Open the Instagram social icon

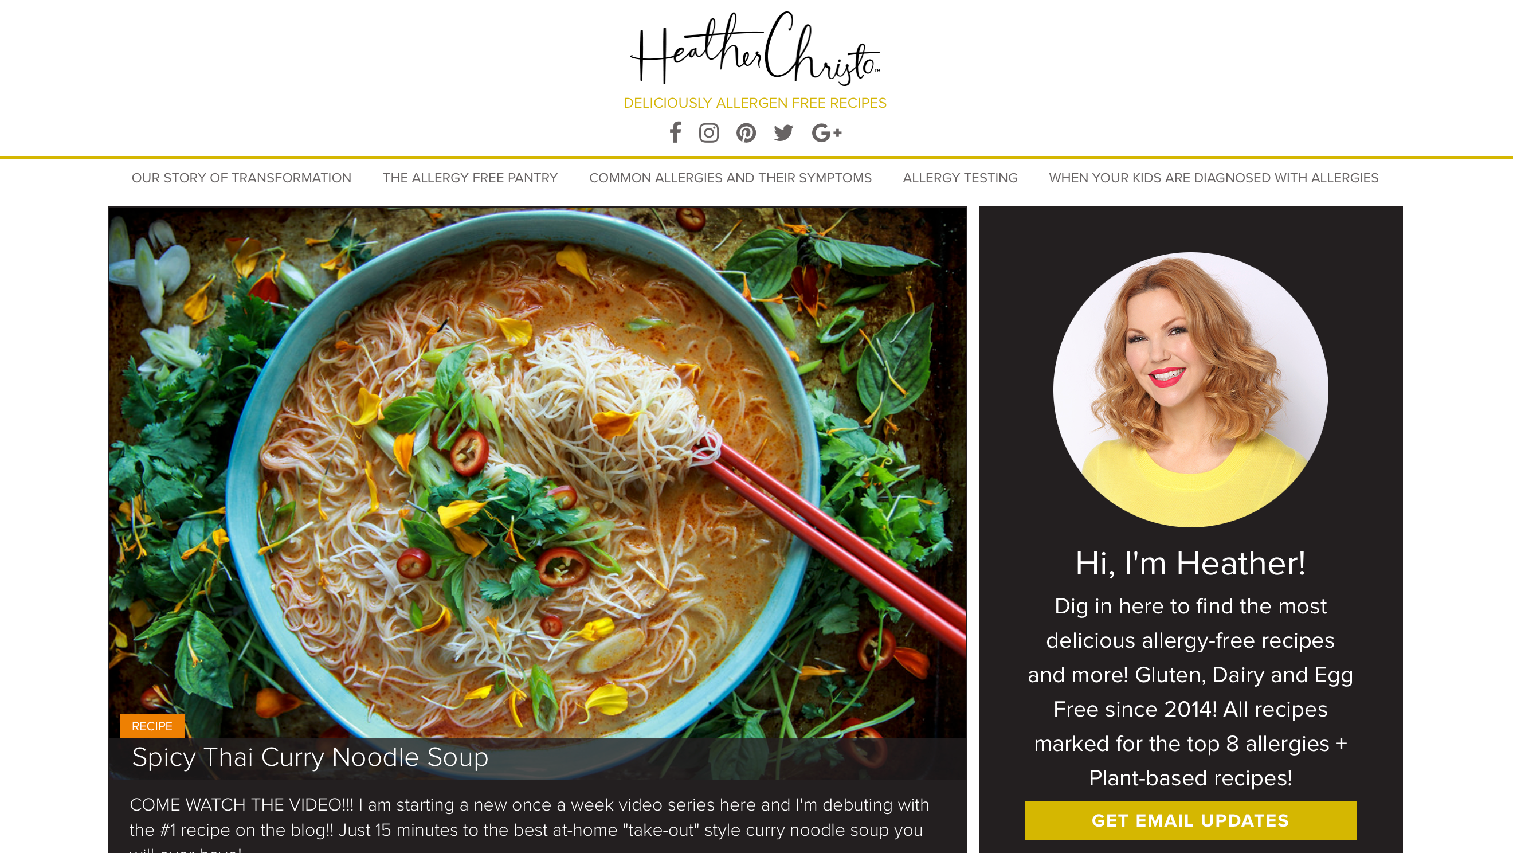coord(709,133)
